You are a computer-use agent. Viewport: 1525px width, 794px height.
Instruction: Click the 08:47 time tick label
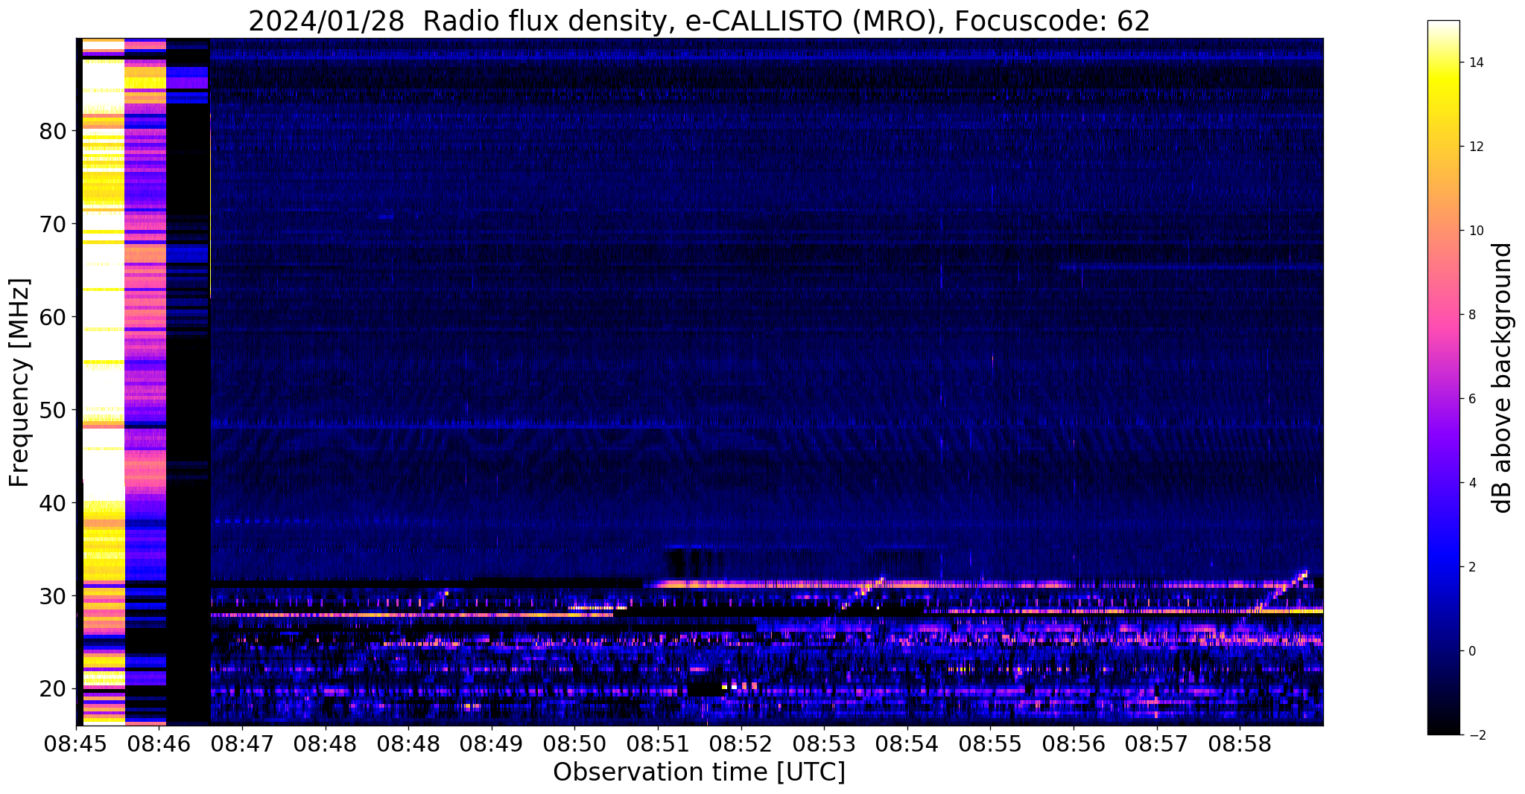pos(242,743)
